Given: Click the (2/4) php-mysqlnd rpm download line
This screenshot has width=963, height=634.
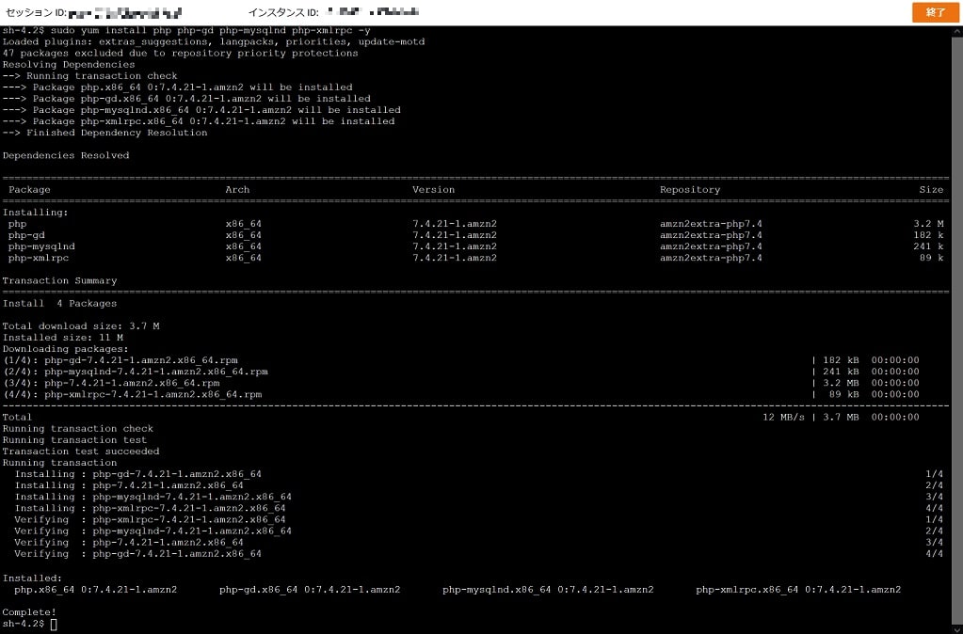Looking at the screenshot, I should click(x=460, y=372).
